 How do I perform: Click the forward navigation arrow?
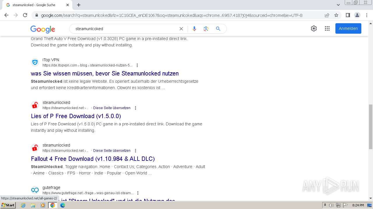pyautogui.click(x=16, y=15)
